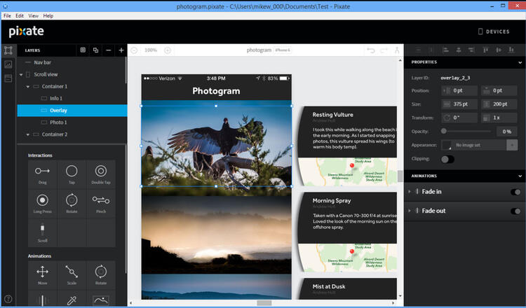This screenshot has height=308, width=526.
Task: Click the Opacity slider handle
Action: click(444, 131)
